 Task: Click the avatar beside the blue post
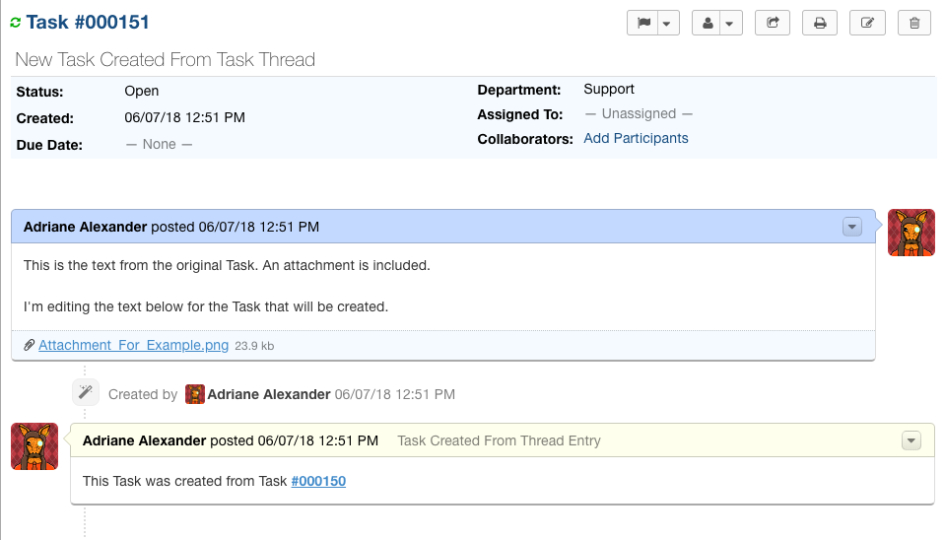pos(911,233)
